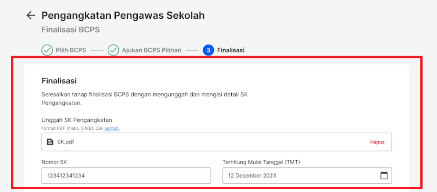Open the contoh example link
This screenshot has height=192, width=437.
tap(112, 129)
